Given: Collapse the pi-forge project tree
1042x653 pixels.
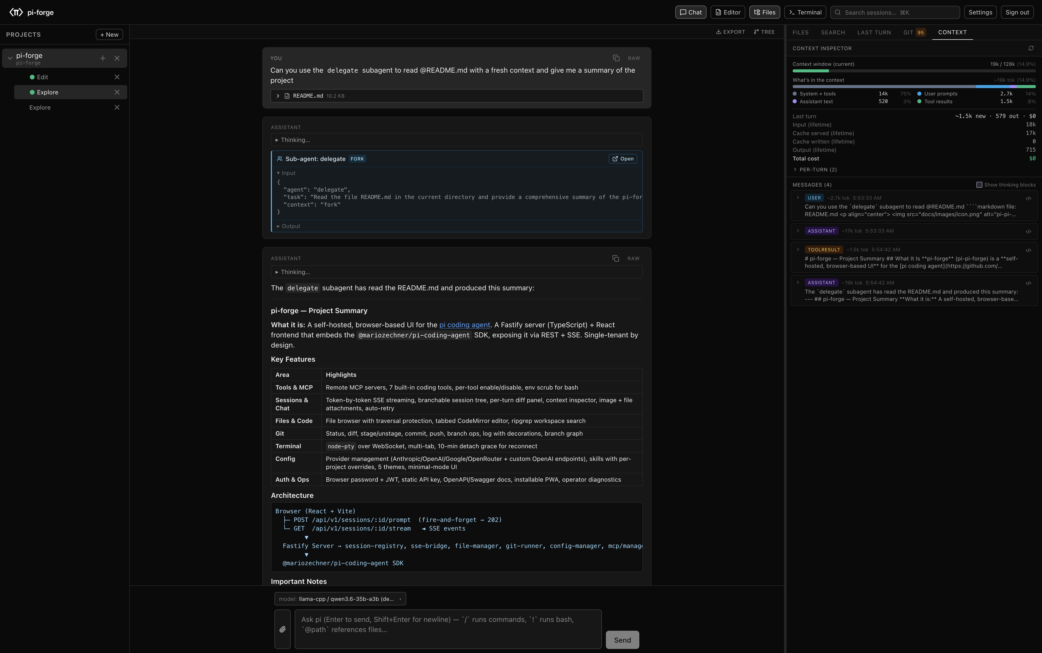Looking at the screenshot, I should coord(10,58).
